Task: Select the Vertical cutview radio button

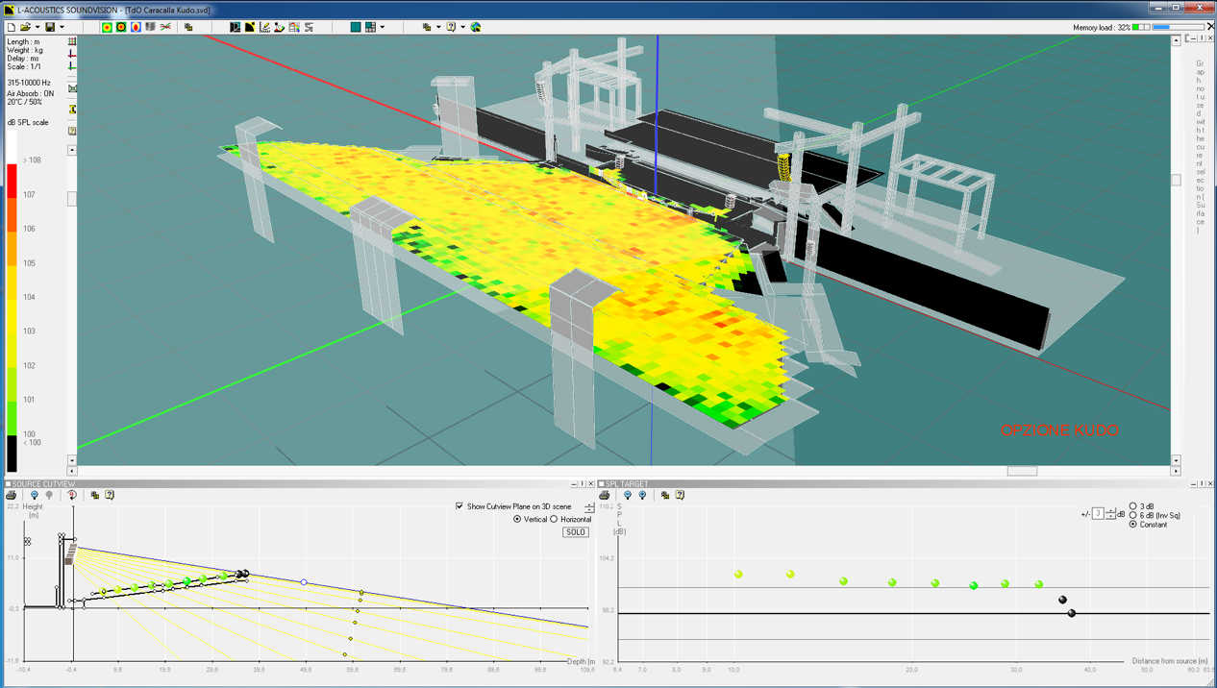Action: [518, 519]
